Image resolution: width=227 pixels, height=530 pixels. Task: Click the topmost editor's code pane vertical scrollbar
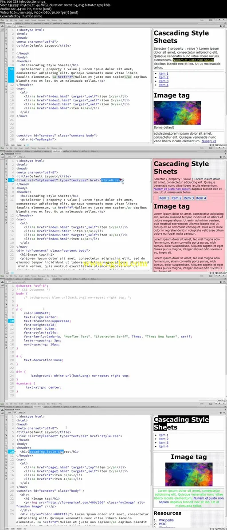point(150,84)
